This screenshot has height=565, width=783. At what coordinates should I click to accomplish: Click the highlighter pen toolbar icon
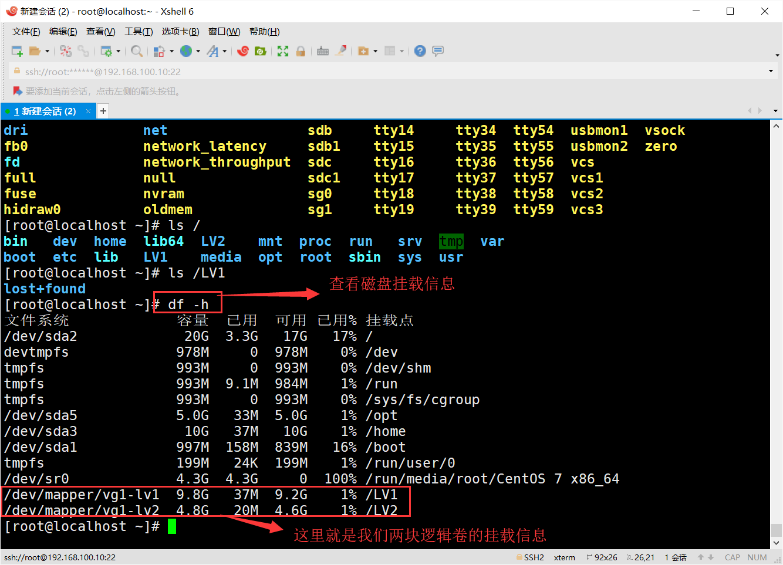340,51
